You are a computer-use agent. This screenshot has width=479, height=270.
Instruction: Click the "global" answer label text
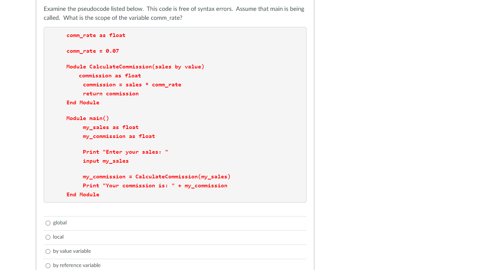tap(60, 223)
